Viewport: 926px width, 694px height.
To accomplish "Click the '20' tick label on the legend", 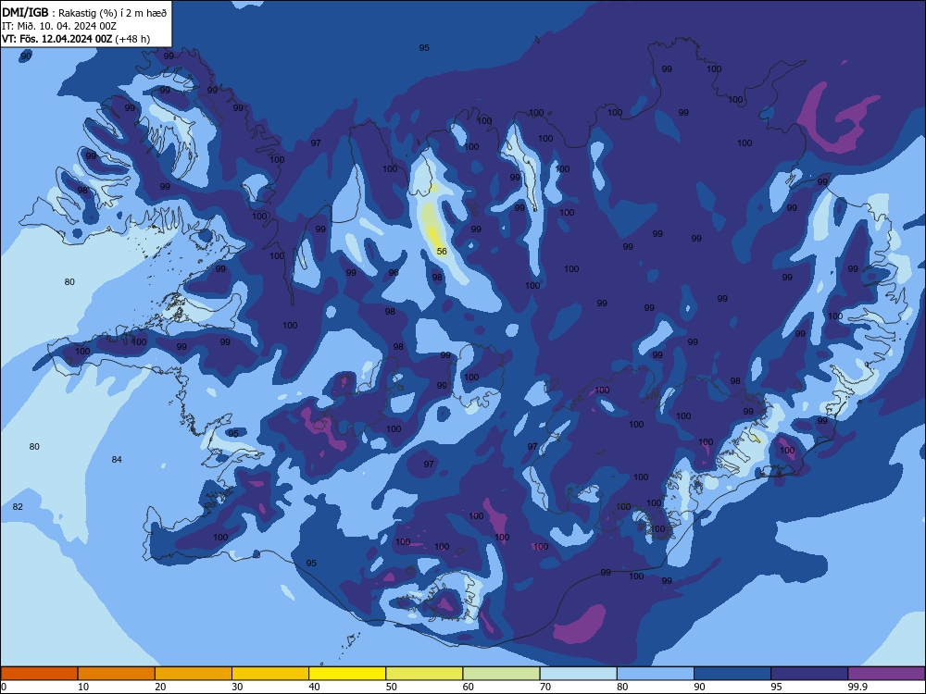I will point(160,687).
